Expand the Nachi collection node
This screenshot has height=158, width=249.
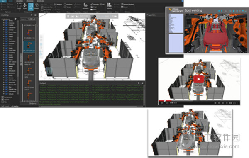[x=4, y=75]
